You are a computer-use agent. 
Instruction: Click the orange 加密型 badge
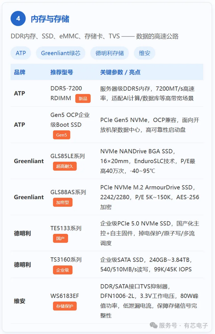[63, 202]
